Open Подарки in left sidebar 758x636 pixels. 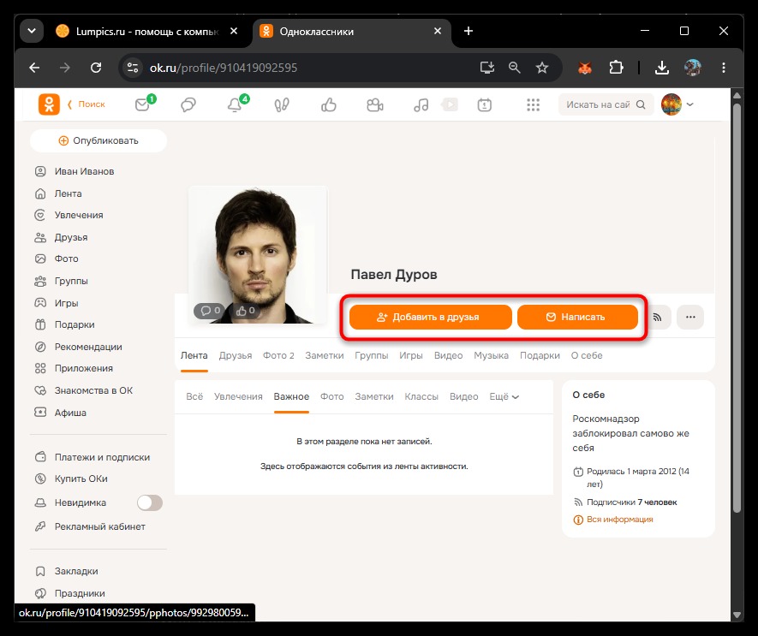pos(75,324)
